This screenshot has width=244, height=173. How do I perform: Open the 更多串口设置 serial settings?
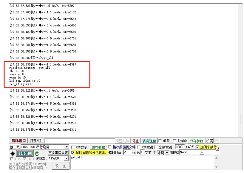pos(58,153)
